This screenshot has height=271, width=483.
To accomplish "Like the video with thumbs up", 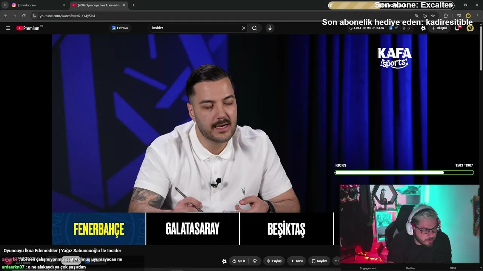I will coord(239,261).
